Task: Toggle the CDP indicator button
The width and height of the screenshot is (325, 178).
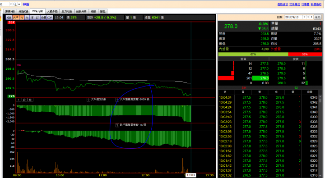Action: [50, 18]
